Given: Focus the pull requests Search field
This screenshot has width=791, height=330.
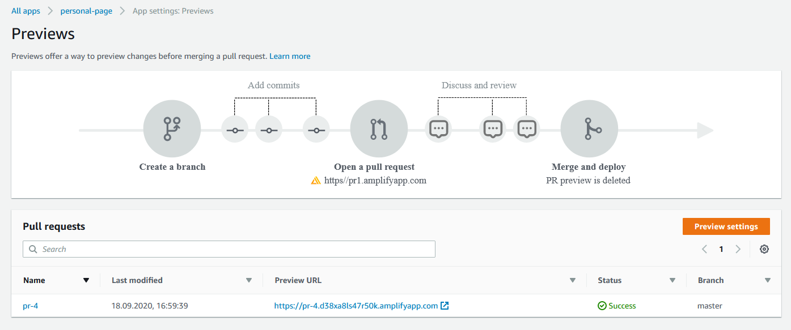Looking at the screenshot, I should pos(229,249).
